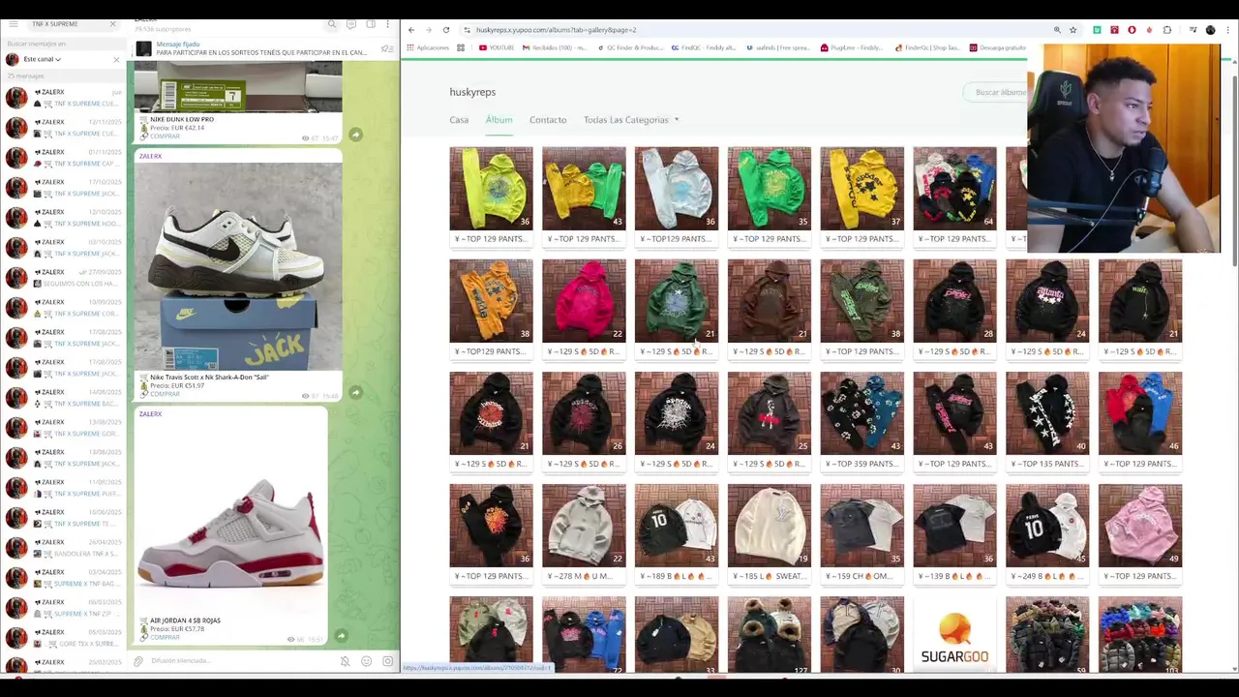The width and height of the screenshot is (1239, 697).
Task: Click the camera icon in Telegram message bar
Action: coord(387,661)
